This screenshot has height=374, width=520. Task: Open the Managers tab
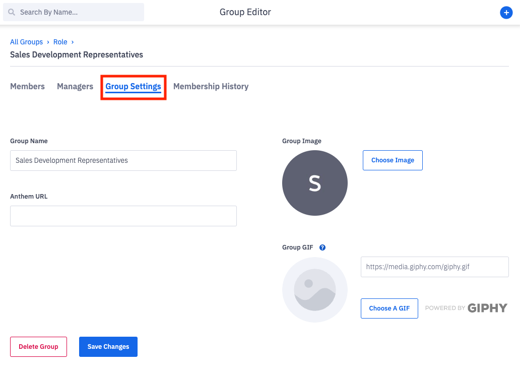pyautogui.click(x=75, y=86)
